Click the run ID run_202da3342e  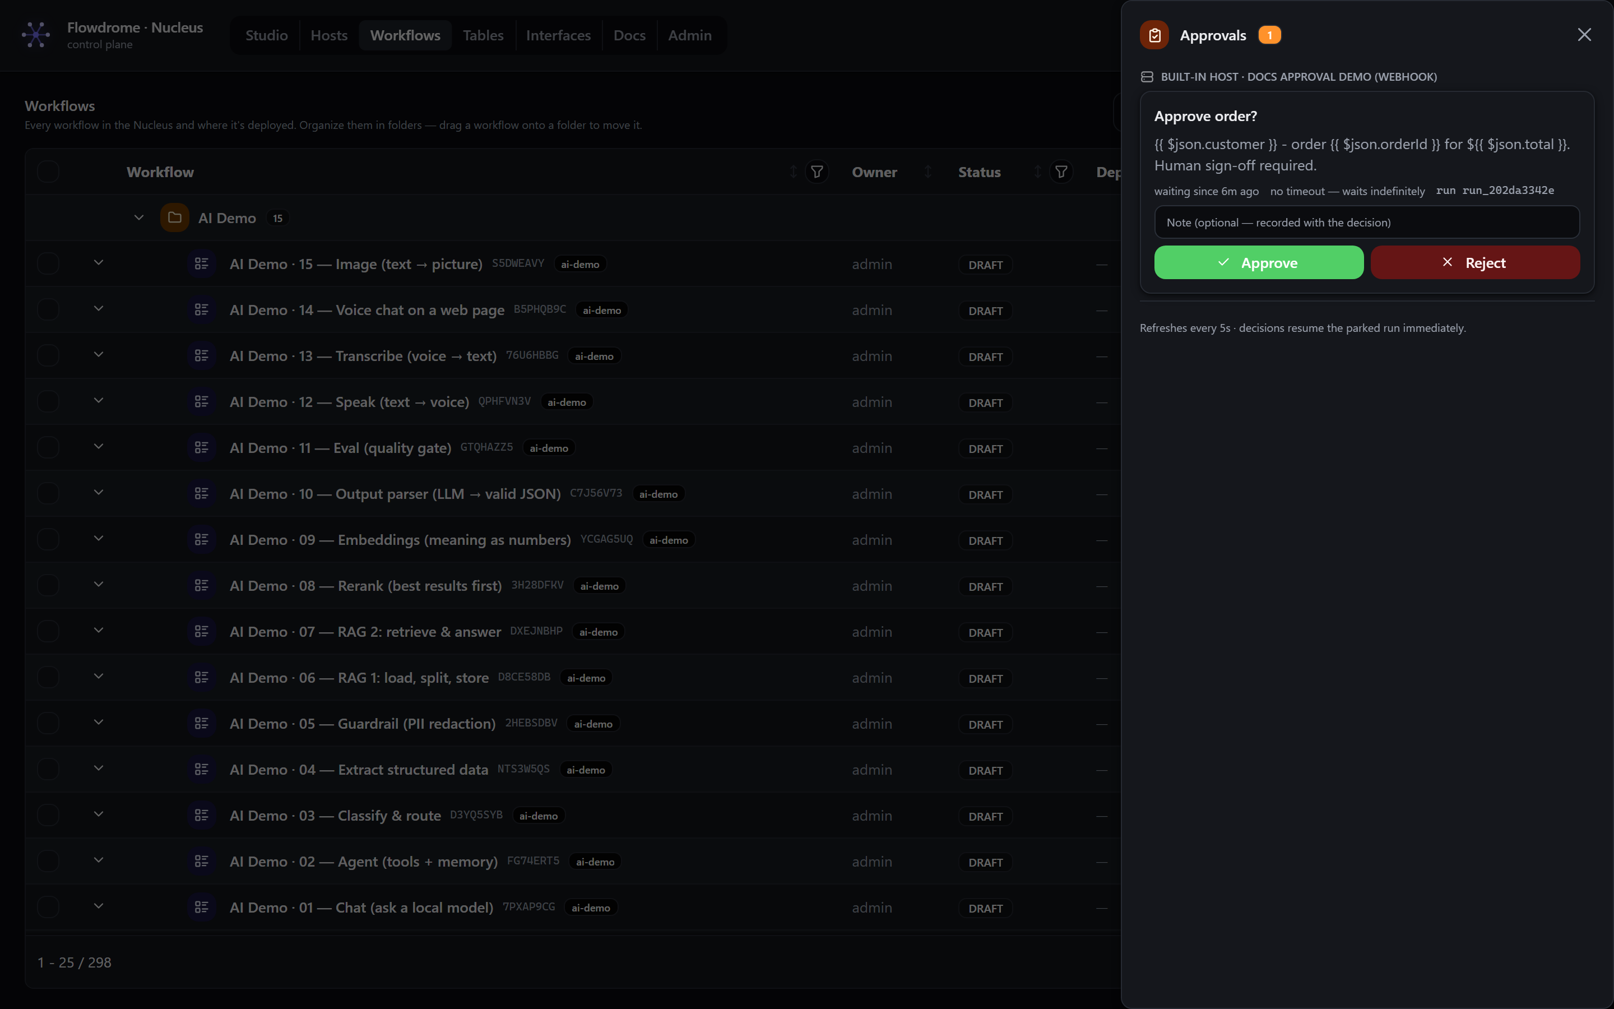click(1508, 191)
